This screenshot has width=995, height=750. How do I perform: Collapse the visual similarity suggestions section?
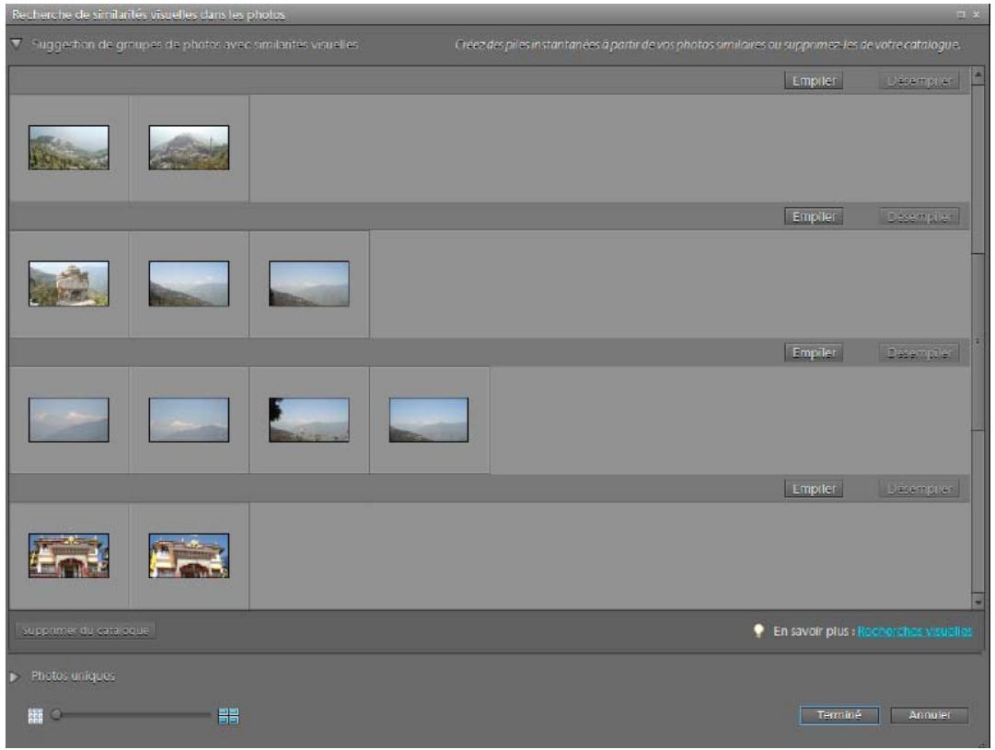[17, 44]
